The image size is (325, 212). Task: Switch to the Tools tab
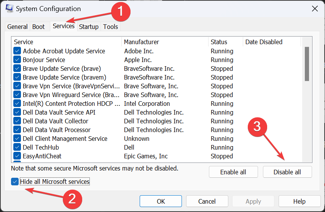[110, 27]
